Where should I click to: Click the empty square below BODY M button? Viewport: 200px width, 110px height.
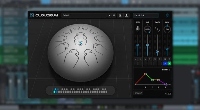[x=136, y=63]
